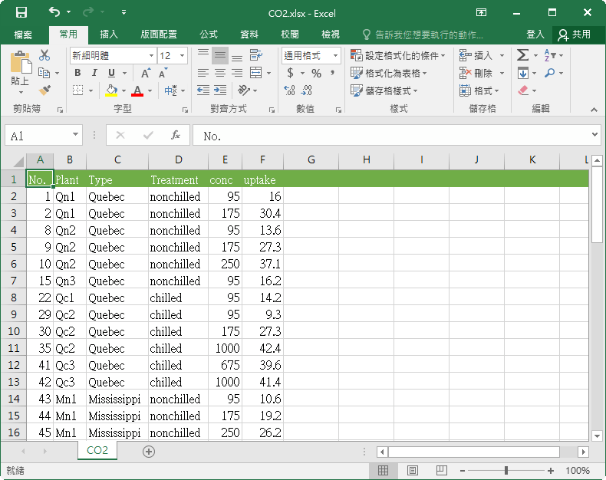Screen dimensions: 606x480
Task: Click the Save icon in the title bar
Action: tap(21, 12)
